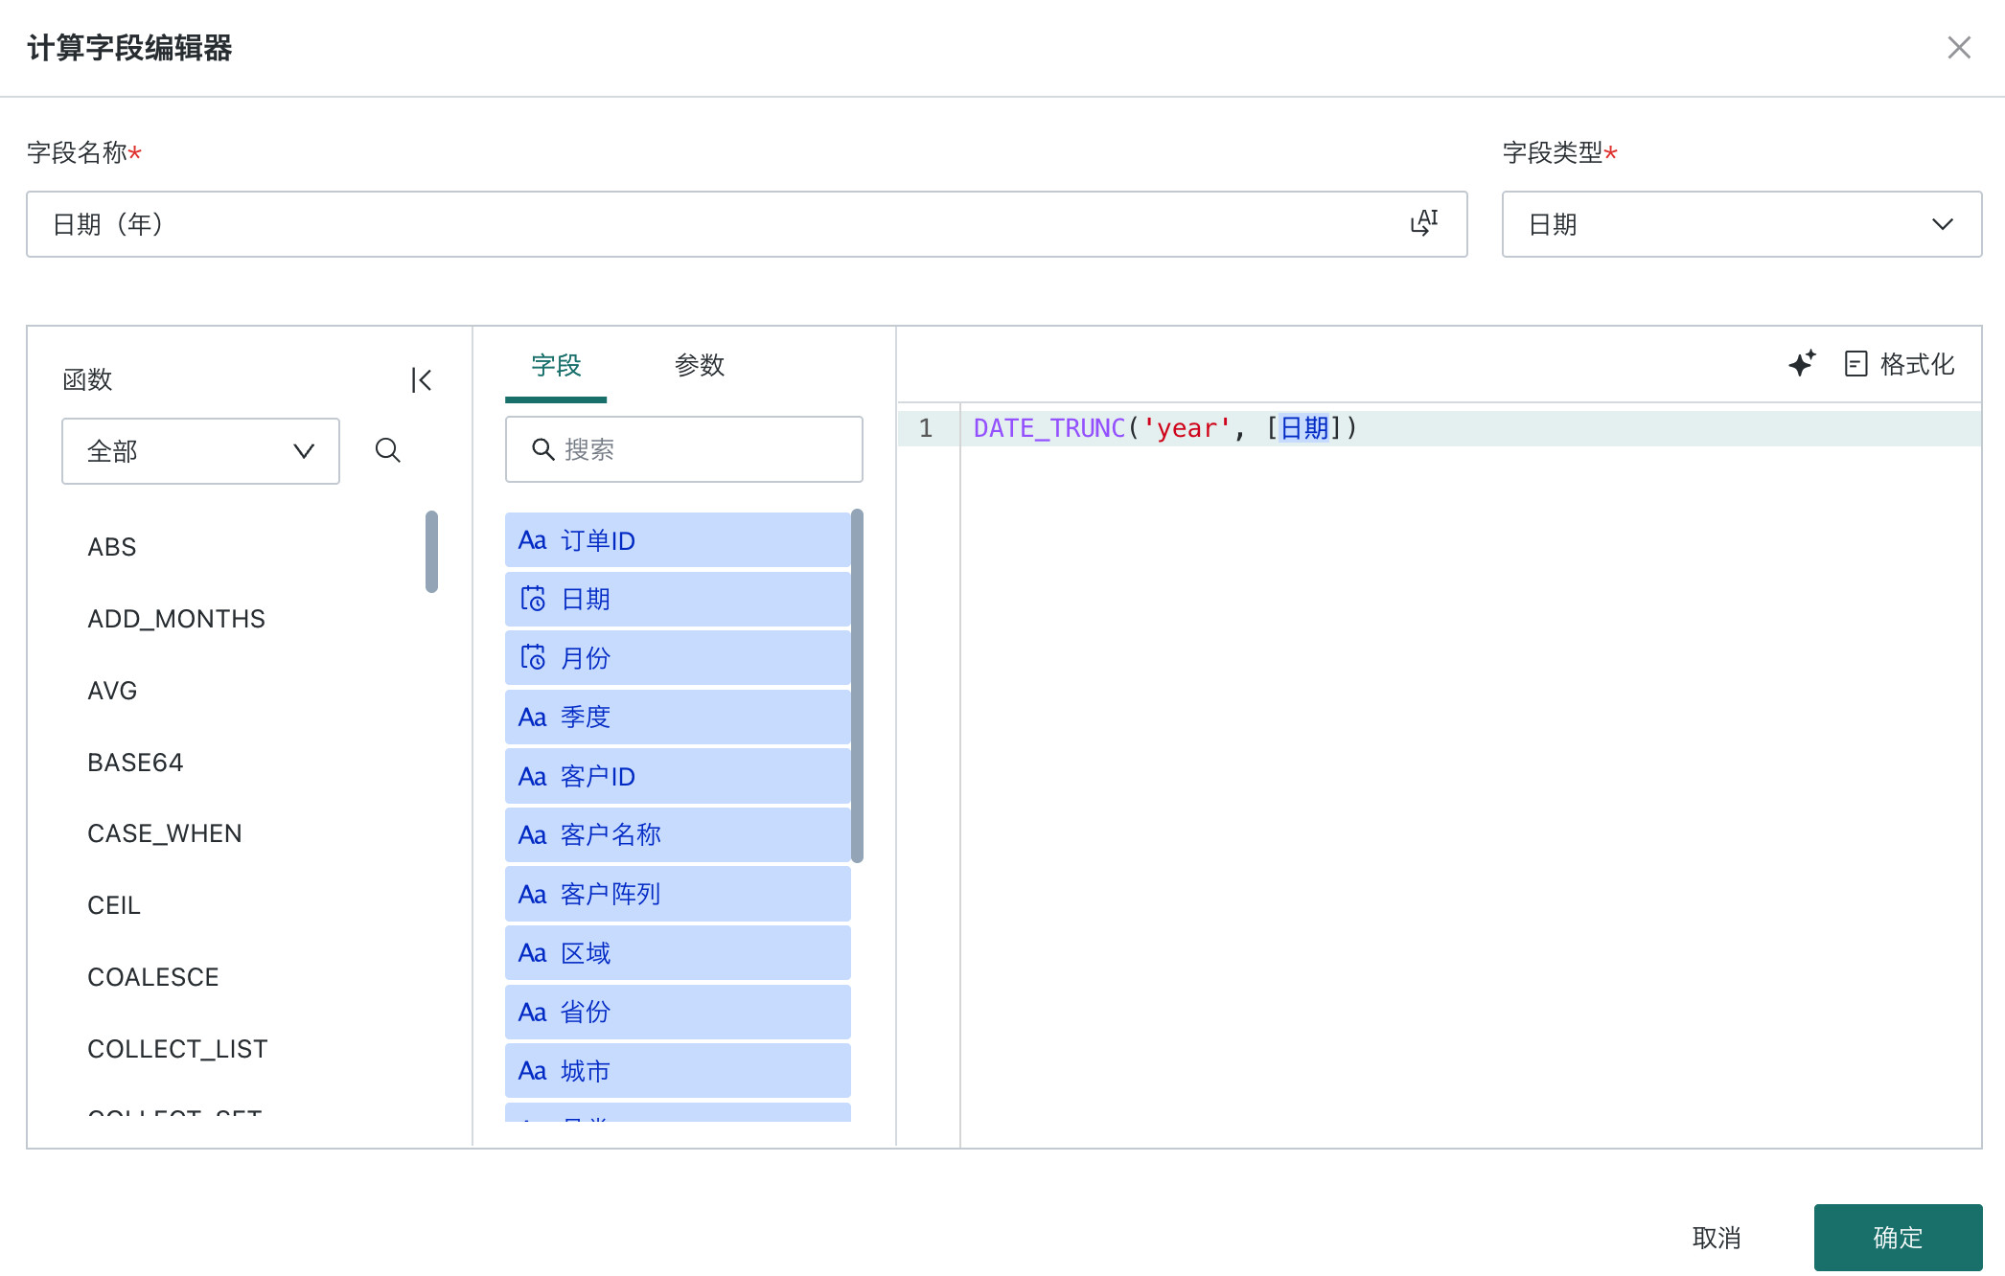Insert the 客户ID field

click(x=678, y=776)
